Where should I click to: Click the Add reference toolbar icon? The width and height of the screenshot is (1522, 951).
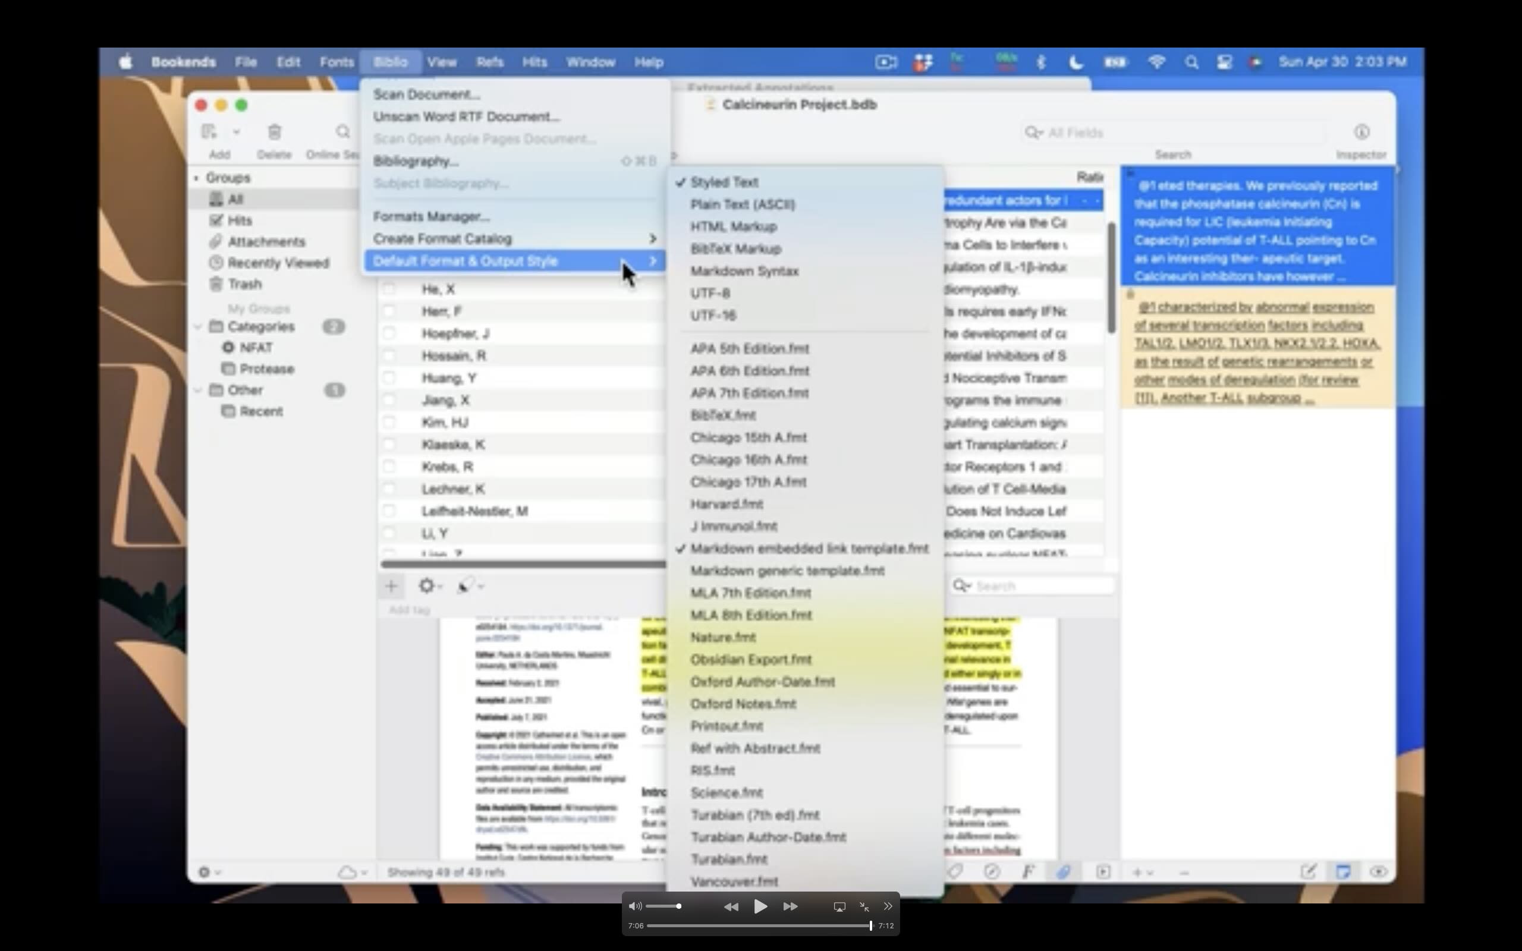209,131
